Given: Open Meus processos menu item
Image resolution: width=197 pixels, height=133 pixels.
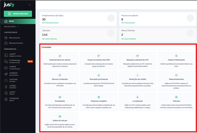Looking at the screenshot, I should 16,43.
